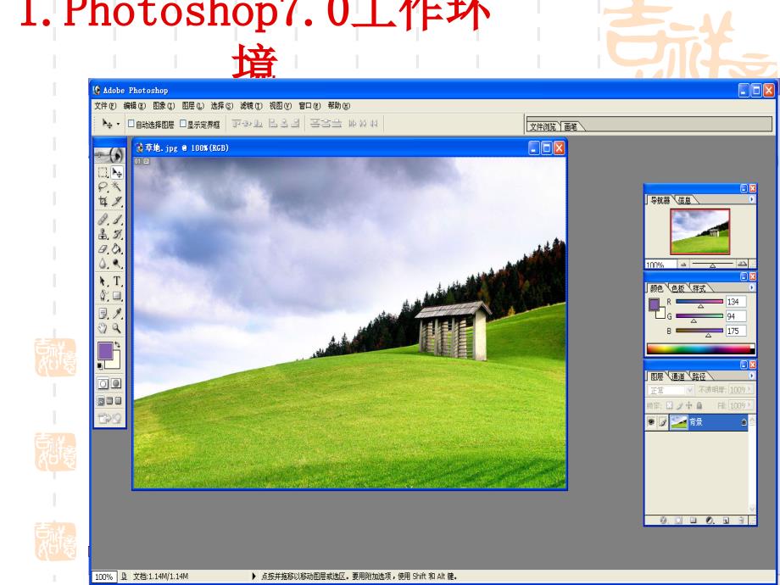780x585 pixels.
Task: Click Jump to ImageReady button in toolbox
Action: click(x=109, y=419)
